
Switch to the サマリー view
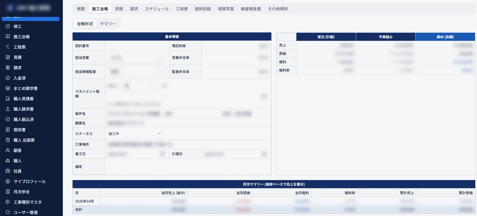click(x=108, y=24)
